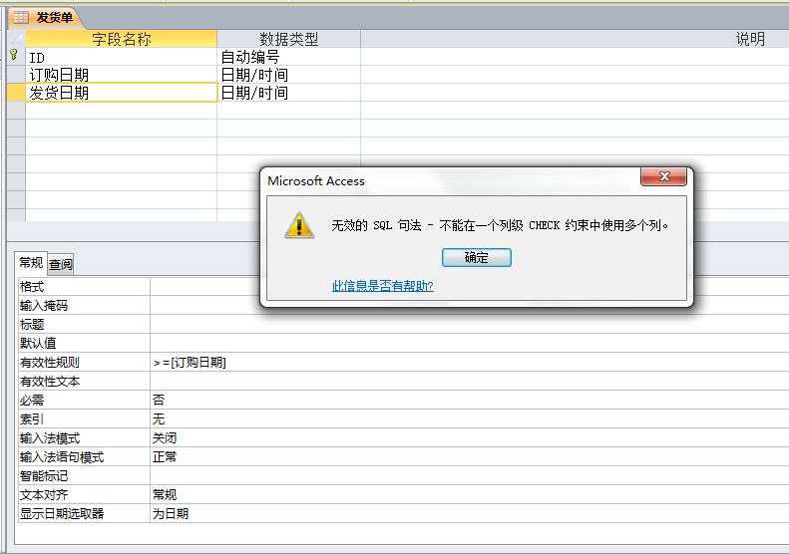Open the 此信息是否有帮助? link
The height and width of the screenshot is (554, 789).
382,286
